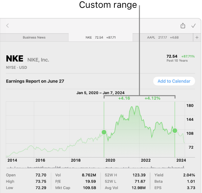Click the 2018 axis label
This screenshot has width=202, height=193.
click(76, 160)
